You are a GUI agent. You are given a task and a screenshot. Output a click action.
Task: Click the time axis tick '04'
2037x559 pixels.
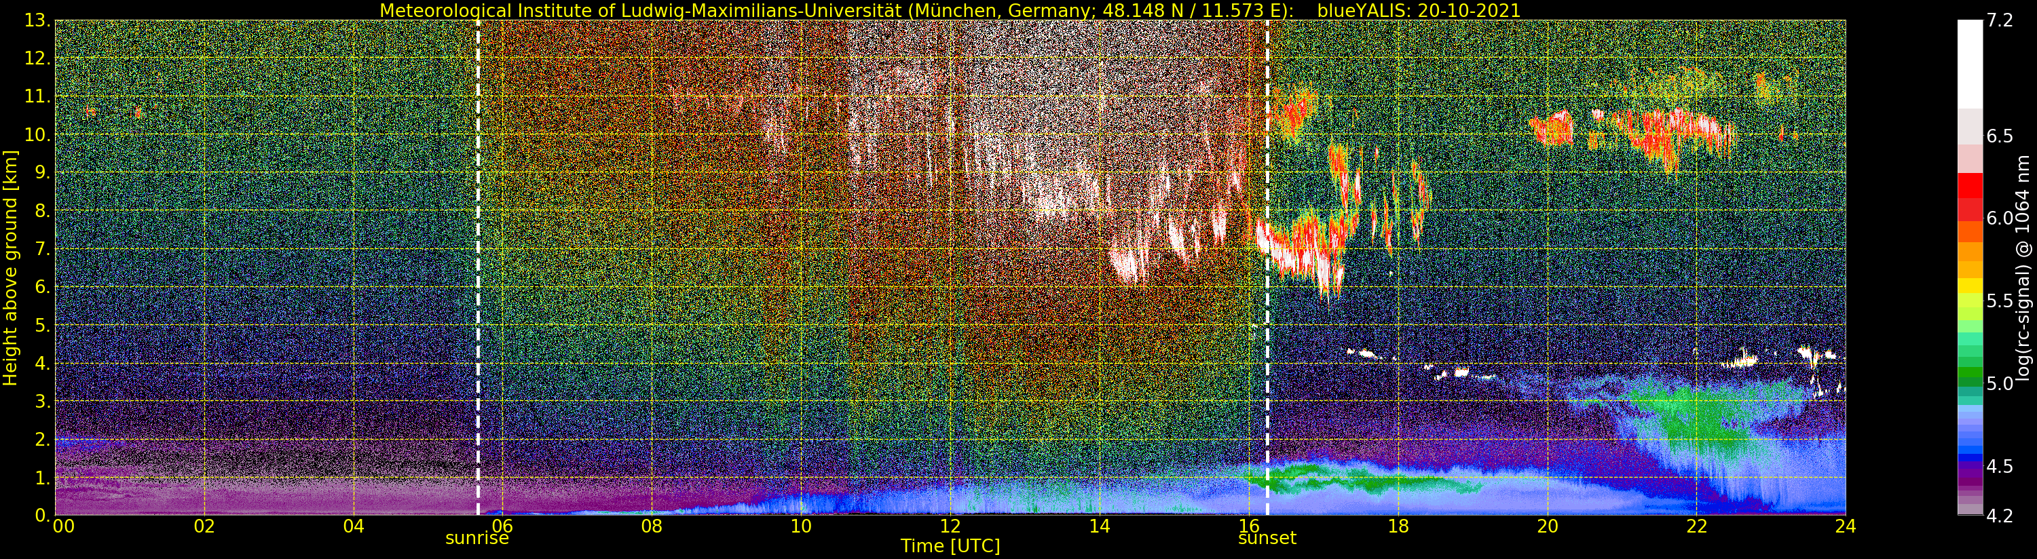[x=354, y=526]
